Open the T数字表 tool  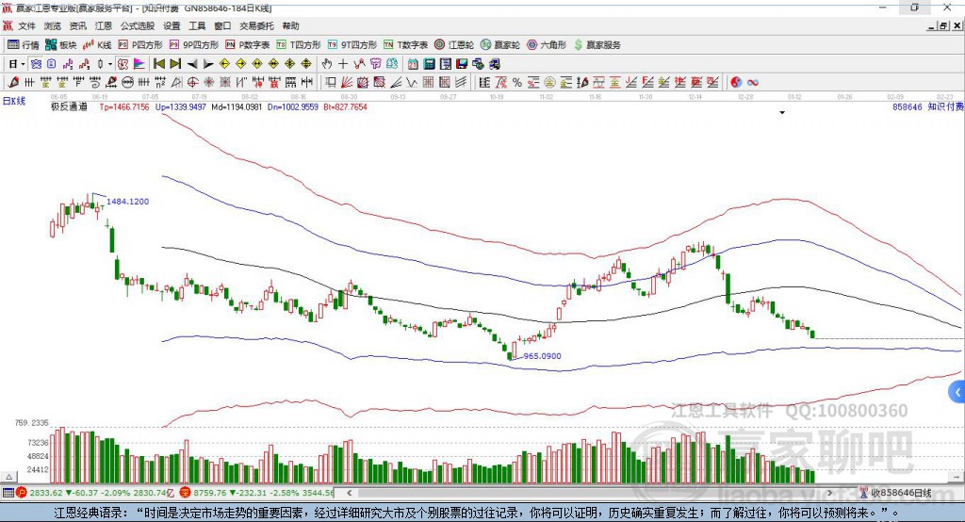[x=405, y=45]
